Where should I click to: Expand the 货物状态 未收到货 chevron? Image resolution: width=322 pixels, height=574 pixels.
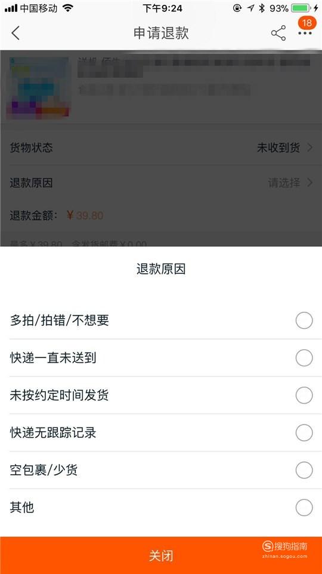pyautogui.click(x=310, y=148)
